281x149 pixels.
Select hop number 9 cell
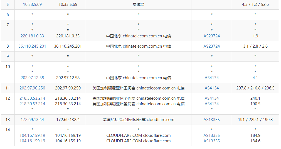pyautogui.click(x=8, y=56)
